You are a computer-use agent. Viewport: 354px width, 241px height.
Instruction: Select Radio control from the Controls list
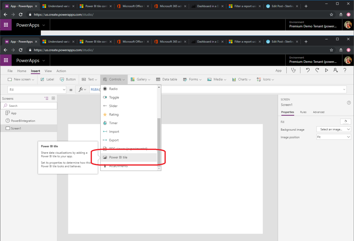click(113, 89)
